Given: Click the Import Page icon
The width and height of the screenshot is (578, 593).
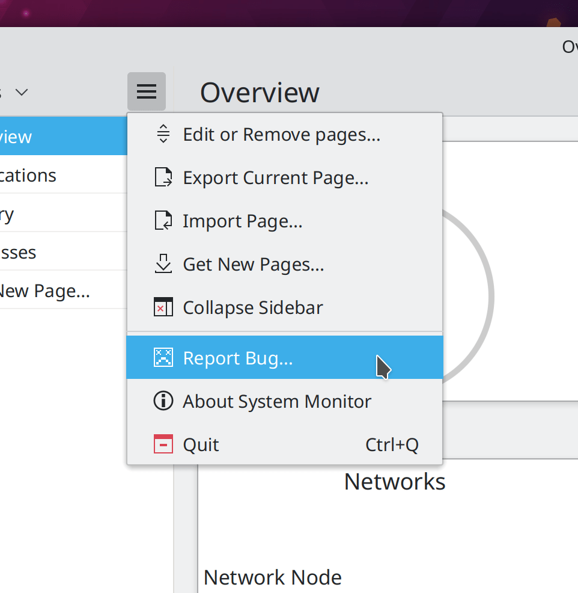Looking at the screenshot, I should pyautogui.click(x=163, y=221).
